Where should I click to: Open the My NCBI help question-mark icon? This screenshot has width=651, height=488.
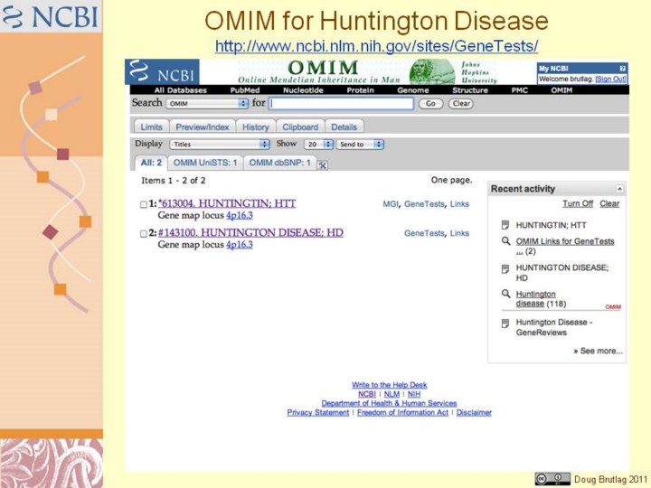[x=622, y=69]
